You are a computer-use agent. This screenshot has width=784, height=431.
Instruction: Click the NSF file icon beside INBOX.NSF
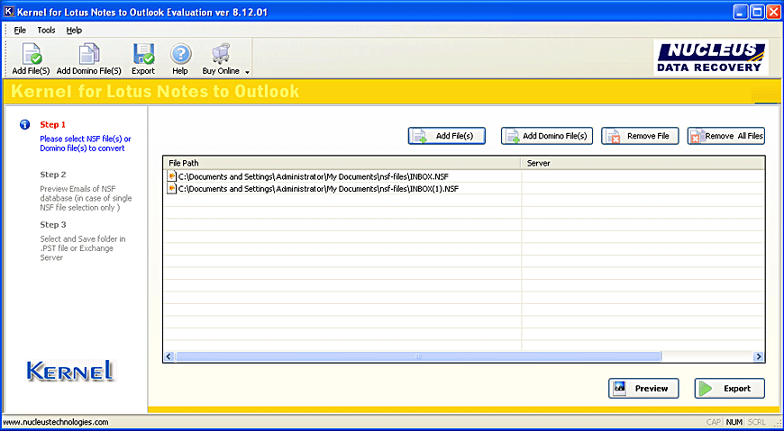pos(171,176)
